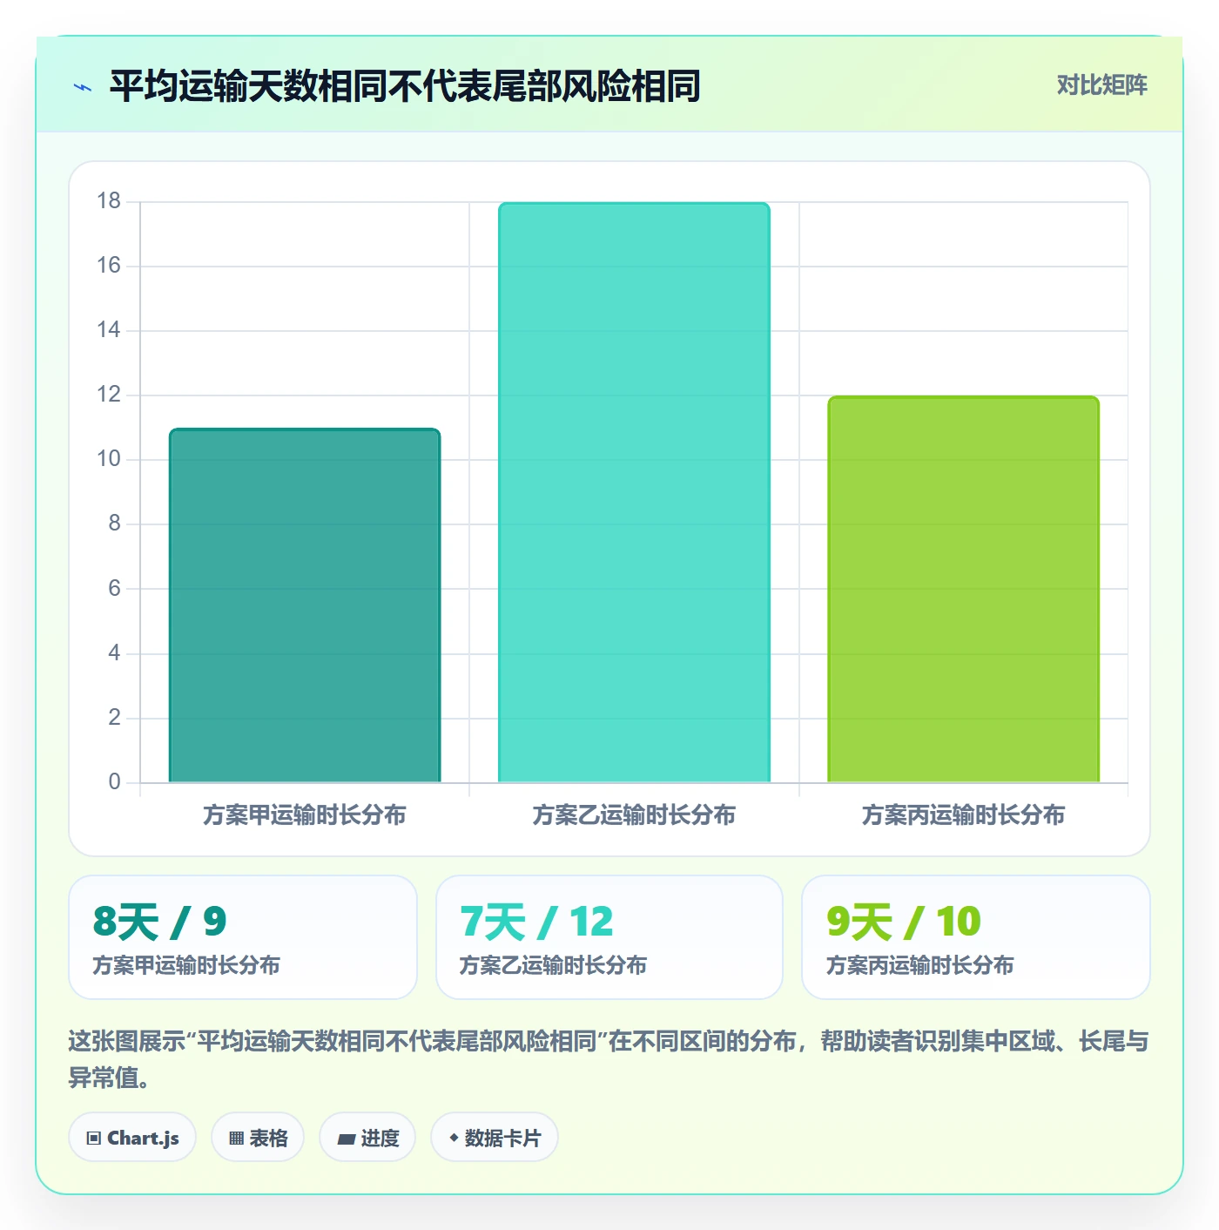Click the y-axis tick value 8
The width and height of the screenshot is (1219, 1230).
click(x=115, y=524)
